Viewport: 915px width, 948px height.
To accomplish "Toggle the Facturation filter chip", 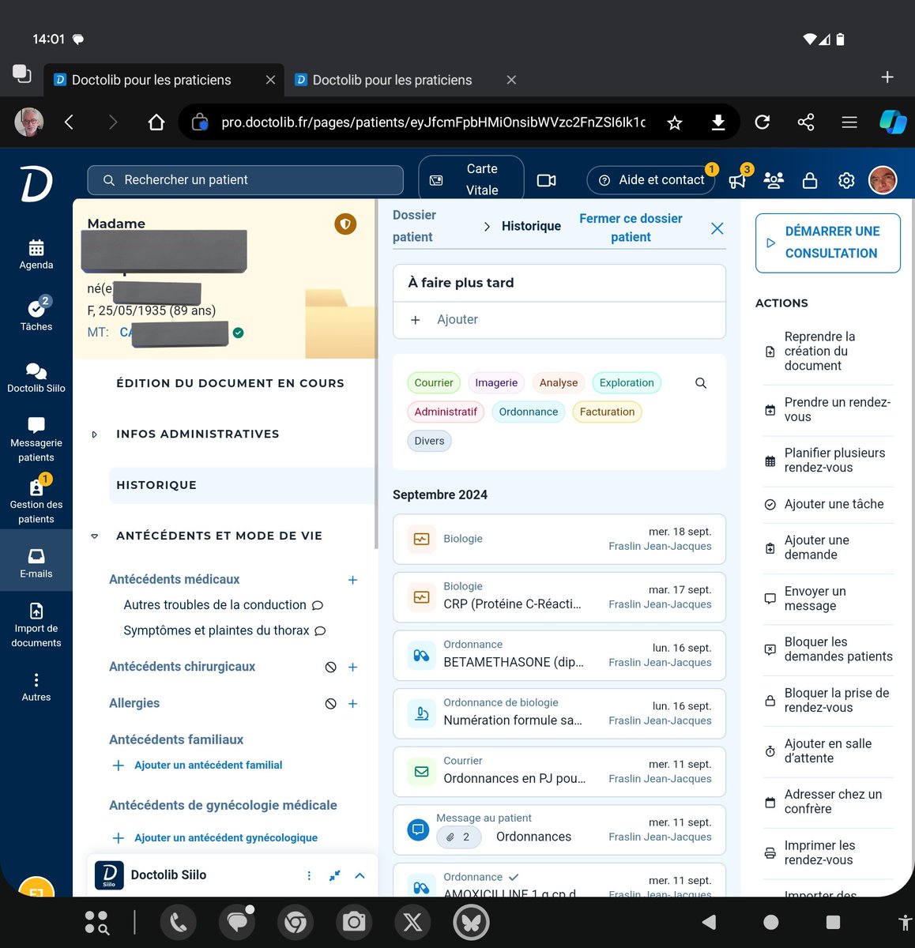I will [x=607, y=412].
